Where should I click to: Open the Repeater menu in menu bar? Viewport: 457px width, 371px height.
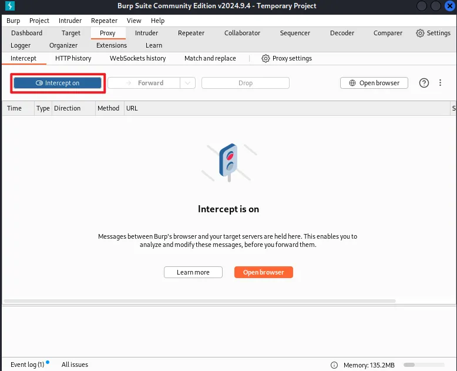[x=104, y=21]
